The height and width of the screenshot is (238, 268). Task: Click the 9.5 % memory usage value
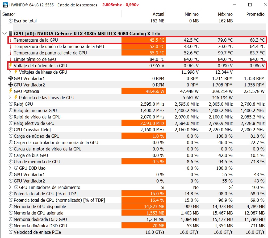pyautogui.click(x=158, y=162)
